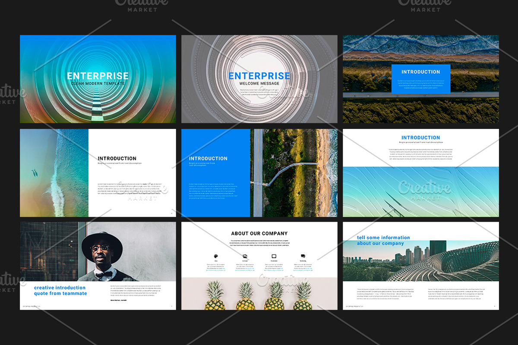This screenshot has width=518, height=345.
Task: Select the Enterprise Clean Modern Template slide
Action: click(98, 79)
